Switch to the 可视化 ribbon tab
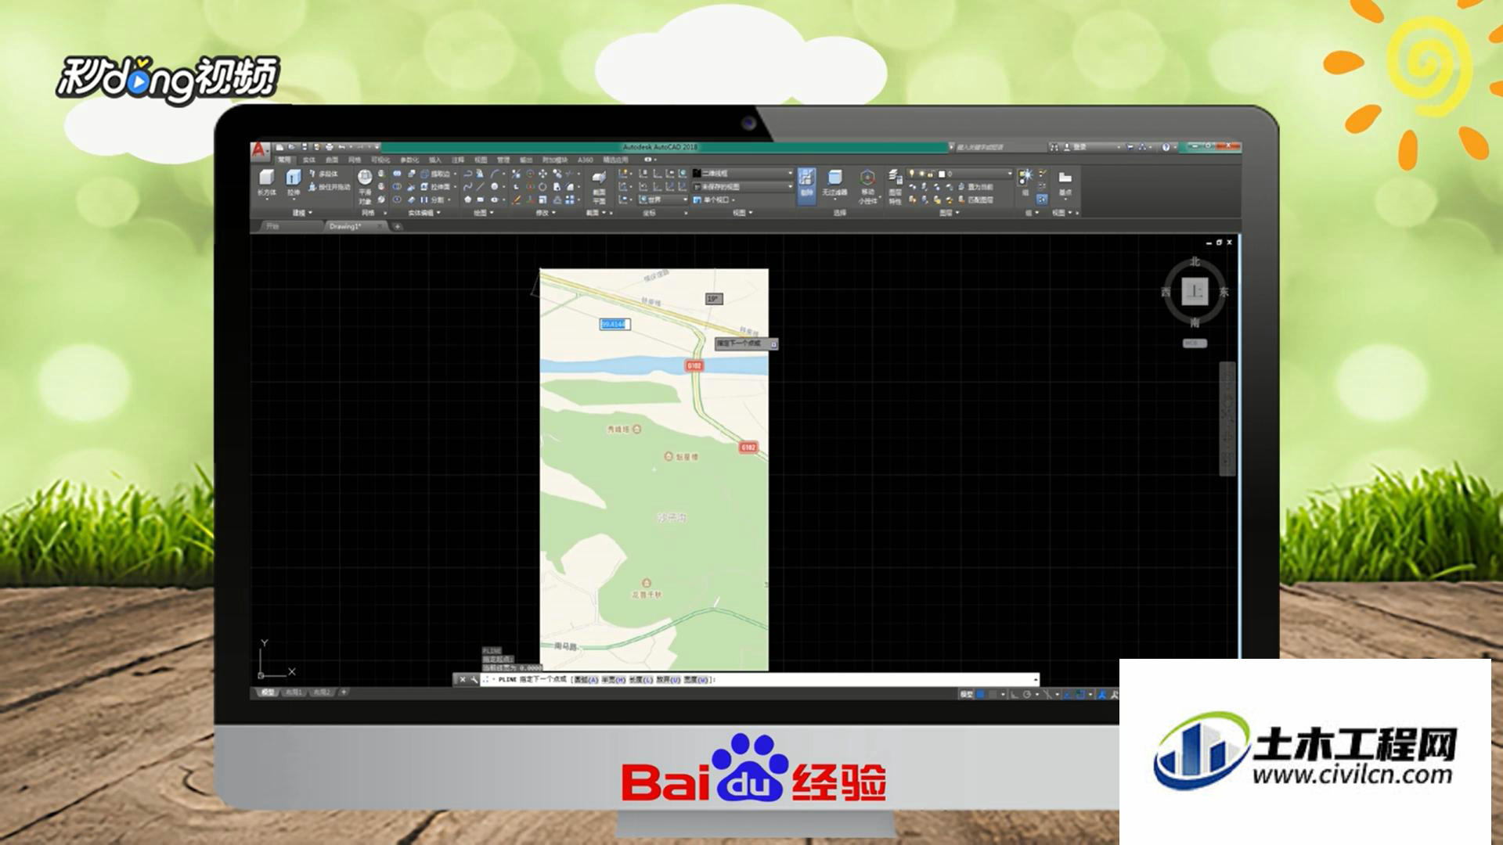Viewport: 1503px width, 845px height. tap(380, 160)
